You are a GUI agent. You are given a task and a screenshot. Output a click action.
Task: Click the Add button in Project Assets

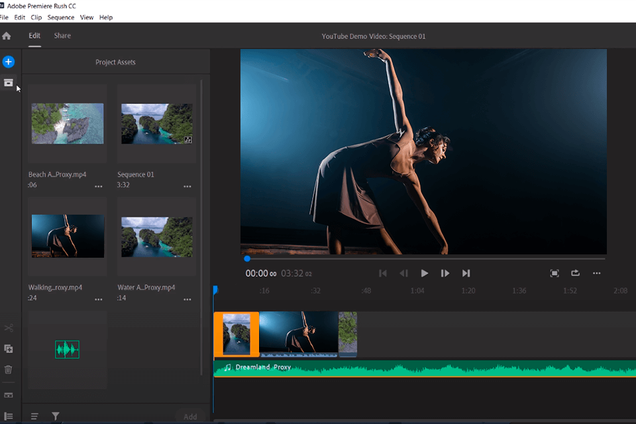click(x=190, y=416)
